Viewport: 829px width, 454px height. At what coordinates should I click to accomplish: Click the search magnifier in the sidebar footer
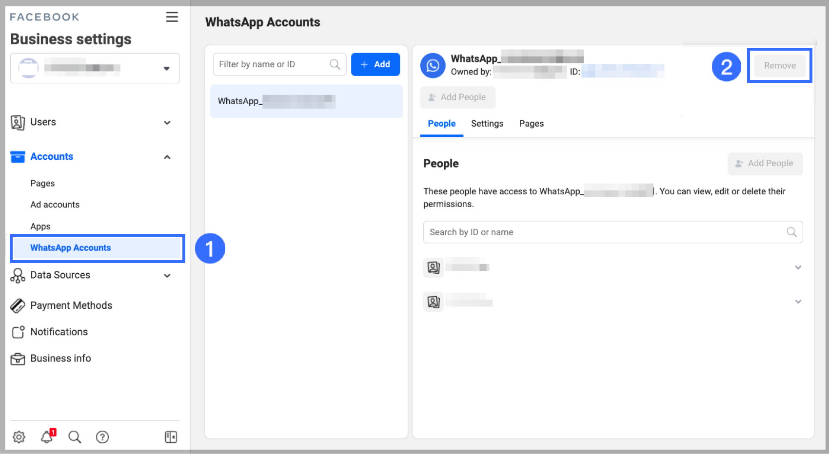point(75,437)
